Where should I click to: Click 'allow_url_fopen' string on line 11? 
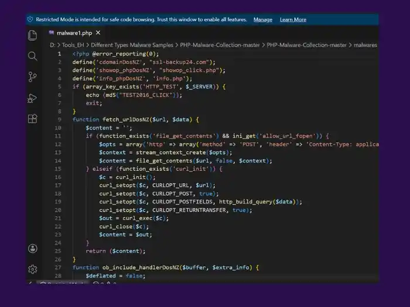click(x=288, y=136)
